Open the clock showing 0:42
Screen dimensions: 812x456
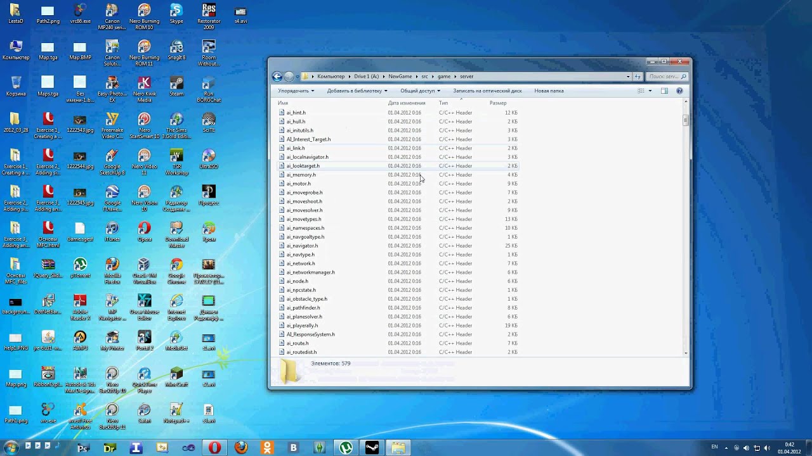tap(789, 448)
